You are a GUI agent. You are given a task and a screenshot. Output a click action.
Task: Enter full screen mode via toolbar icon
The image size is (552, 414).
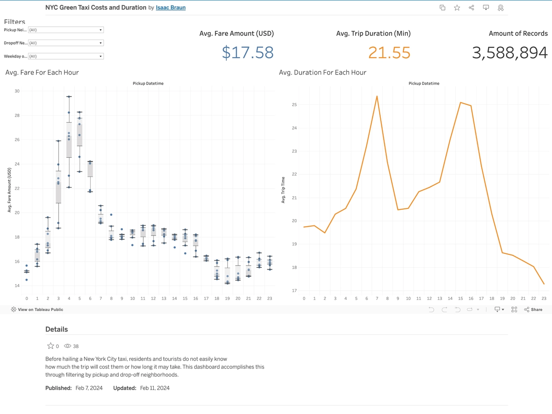point(514,310)
